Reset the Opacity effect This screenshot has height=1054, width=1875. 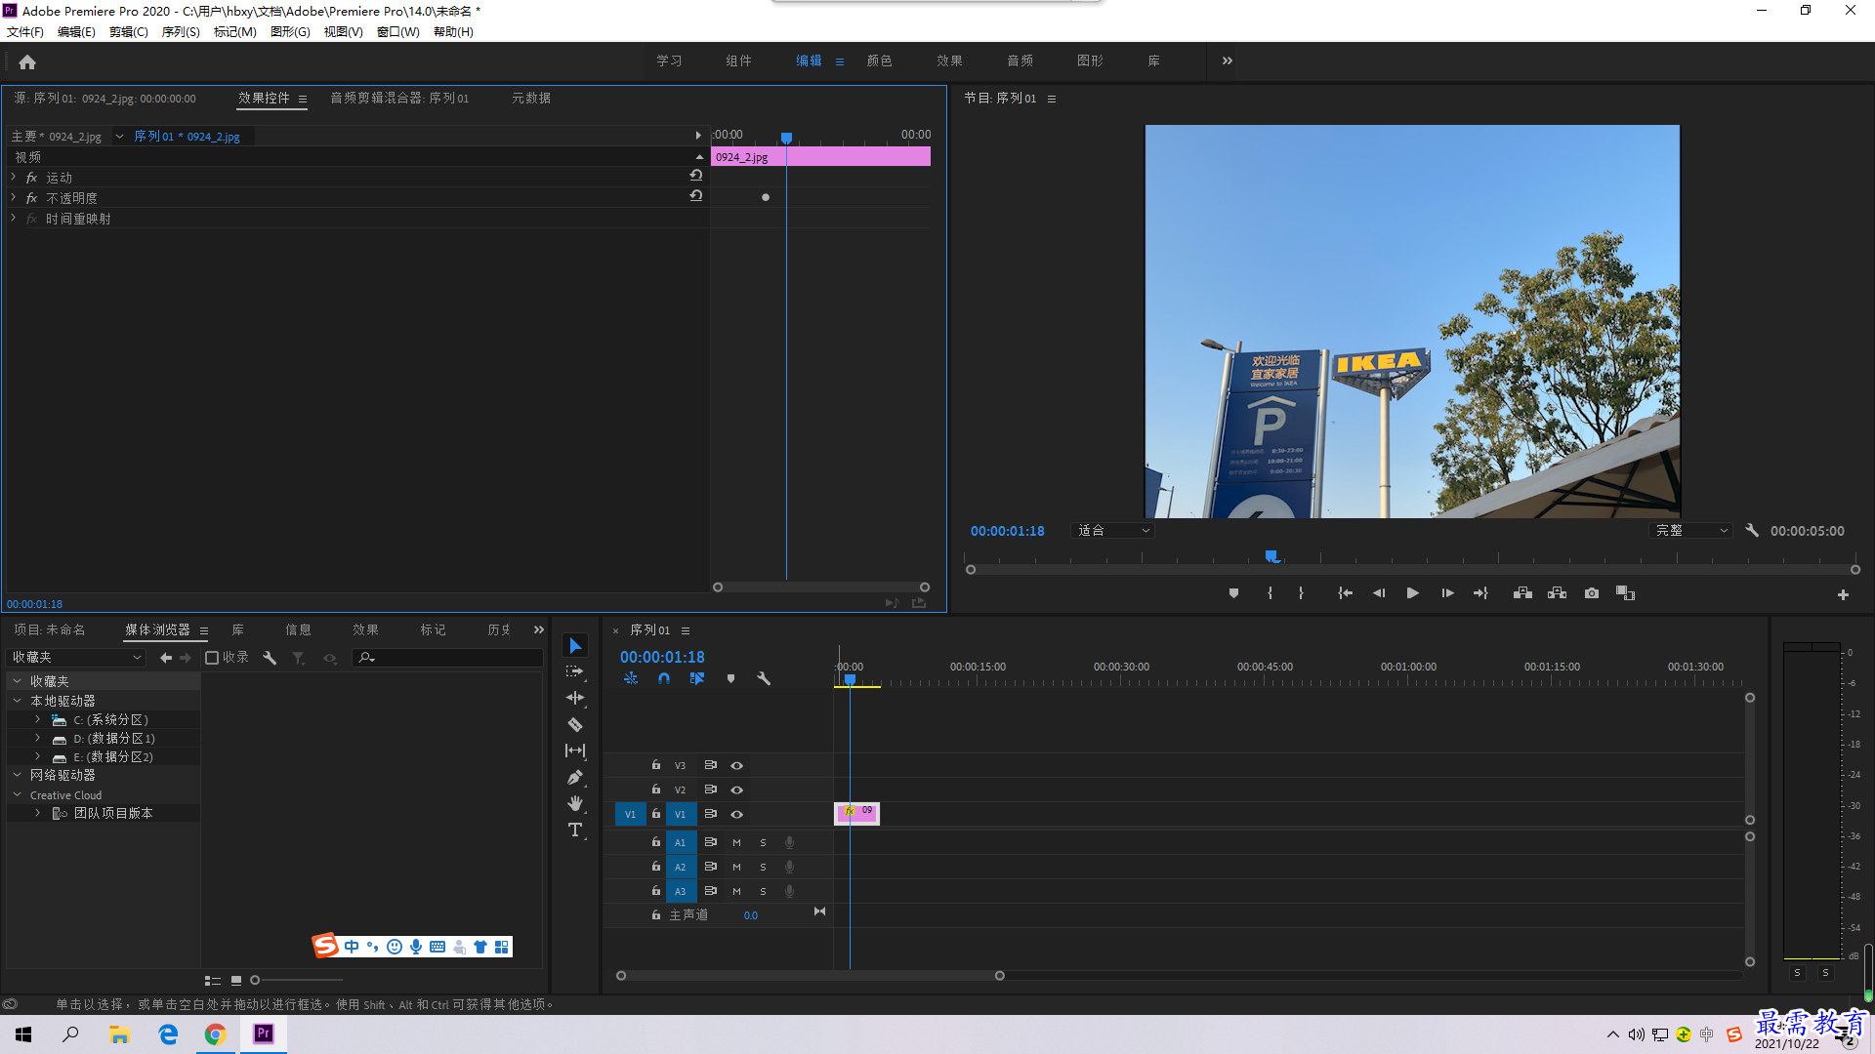click(695, 195)
